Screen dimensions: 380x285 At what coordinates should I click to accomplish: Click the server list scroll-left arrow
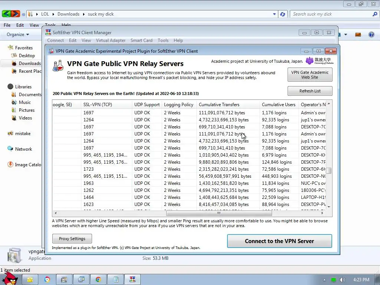click(x=56, y=213)
